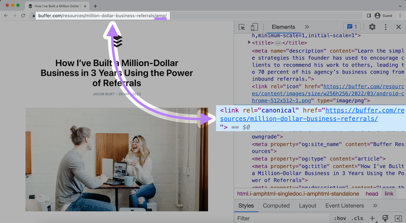Switch to the Layout tab

click(307, 206)
